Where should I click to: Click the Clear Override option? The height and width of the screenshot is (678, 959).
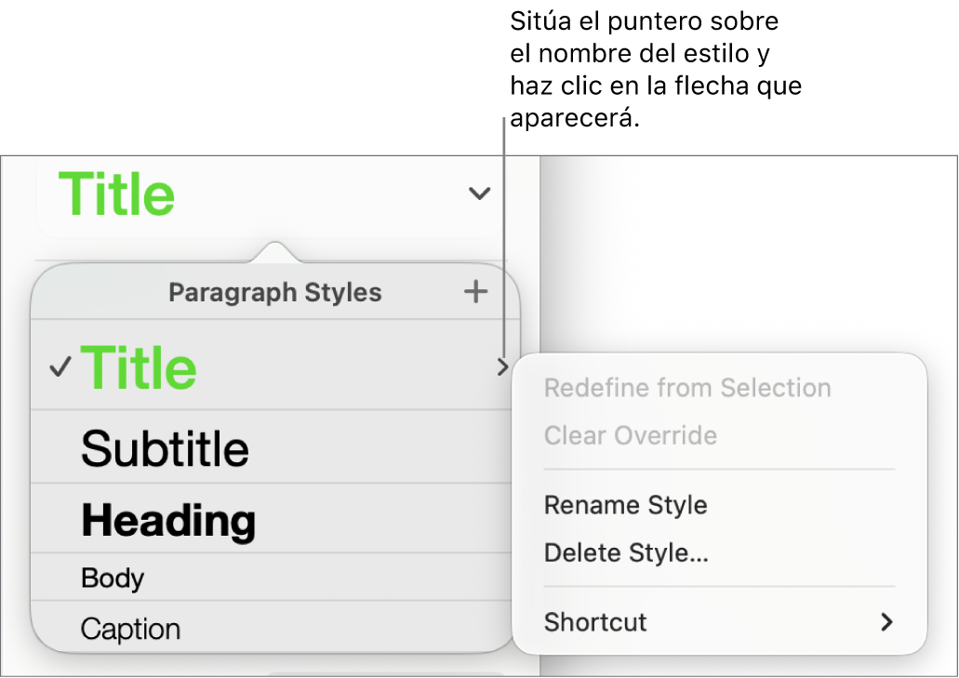pos(630,435)
